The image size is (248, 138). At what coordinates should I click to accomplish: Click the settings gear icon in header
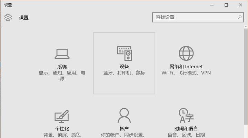pos(8,17)
